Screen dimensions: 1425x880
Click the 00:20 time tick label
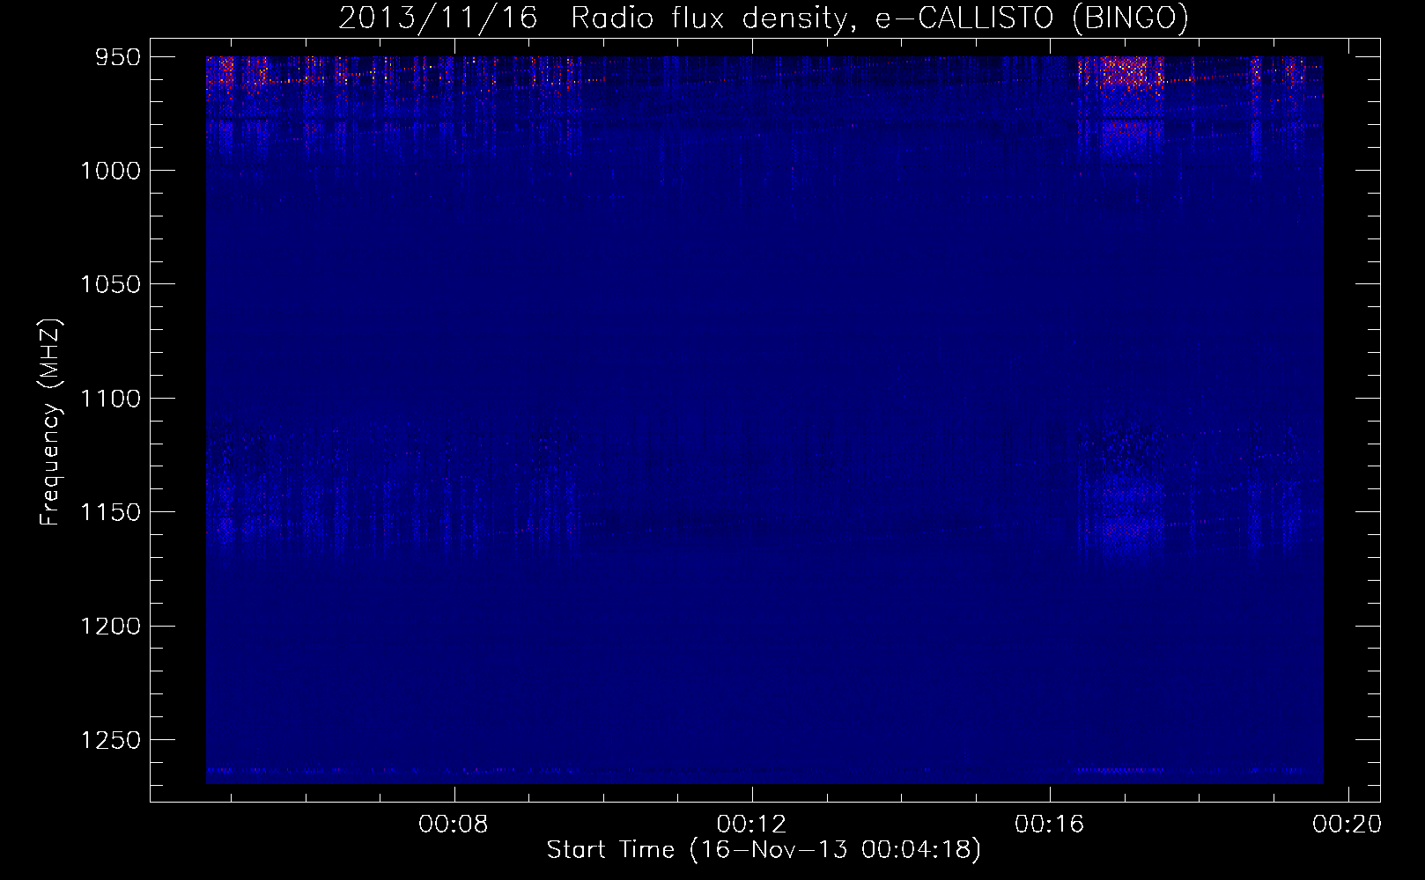pos(1347,825)
